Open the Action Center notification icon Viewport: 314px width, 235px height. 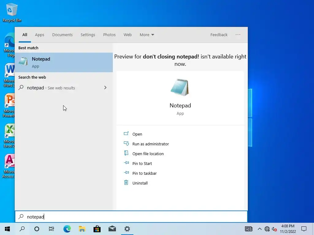(x=304, y=229)
